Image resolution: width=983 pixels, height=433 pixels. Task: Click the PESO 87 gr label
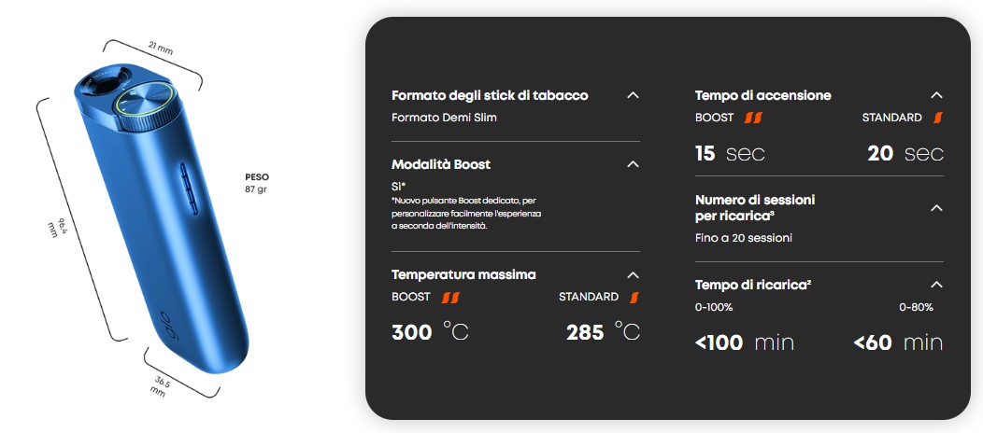tap(256, 183)
